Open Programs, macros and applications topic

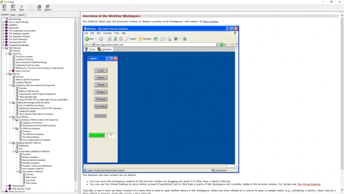click(37, 166)
